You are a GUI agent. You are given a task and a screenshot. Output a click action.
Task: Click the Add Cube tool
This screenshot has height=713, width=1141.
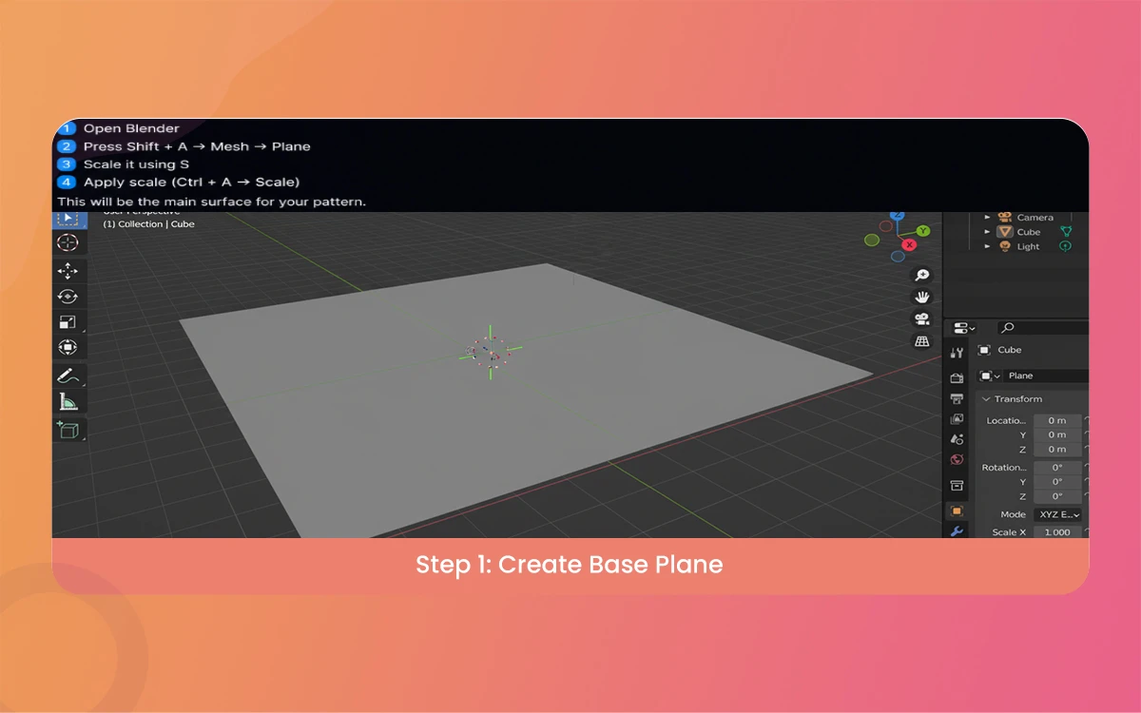click(68, 429)
